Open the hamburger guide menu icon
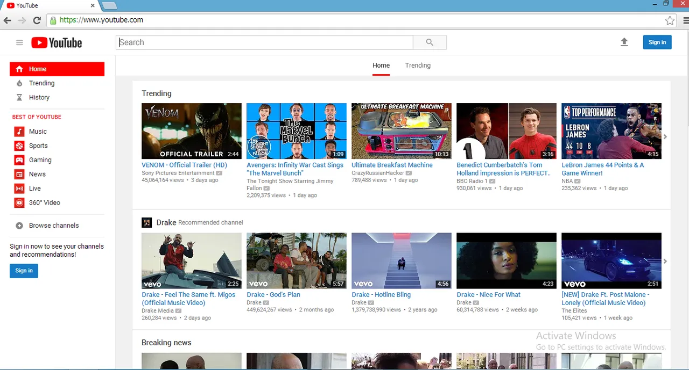The width and height of the screenshot is (689, 370). click(x=19, y=43)
